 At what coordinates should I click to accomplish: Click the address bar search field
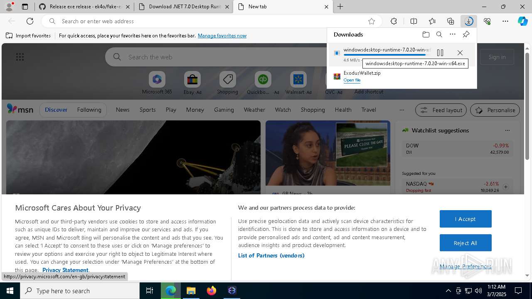click(208, 21)
